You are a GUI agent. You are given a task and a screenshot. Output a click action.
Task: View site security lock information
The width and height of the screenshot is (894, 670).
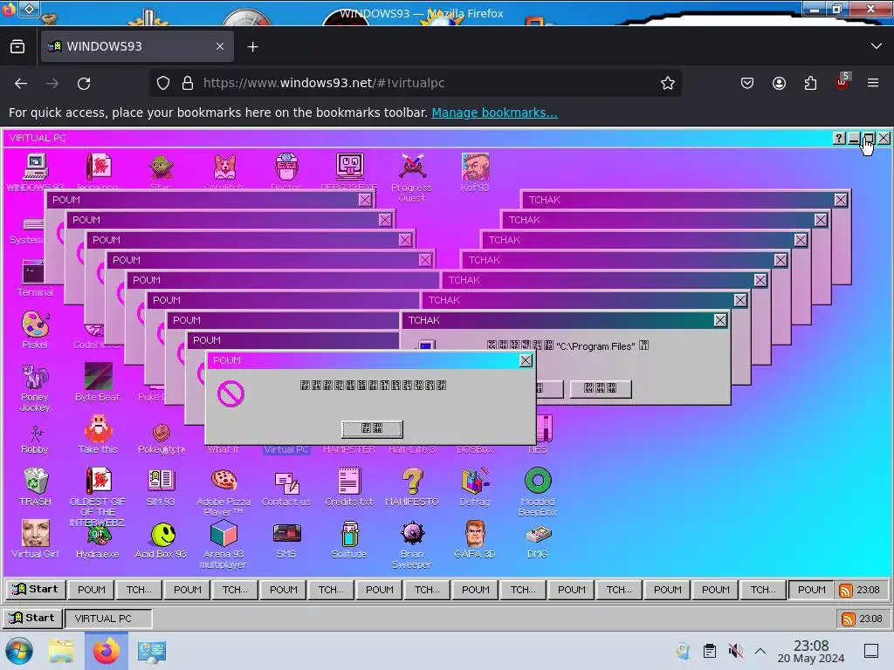pos(188,83)
